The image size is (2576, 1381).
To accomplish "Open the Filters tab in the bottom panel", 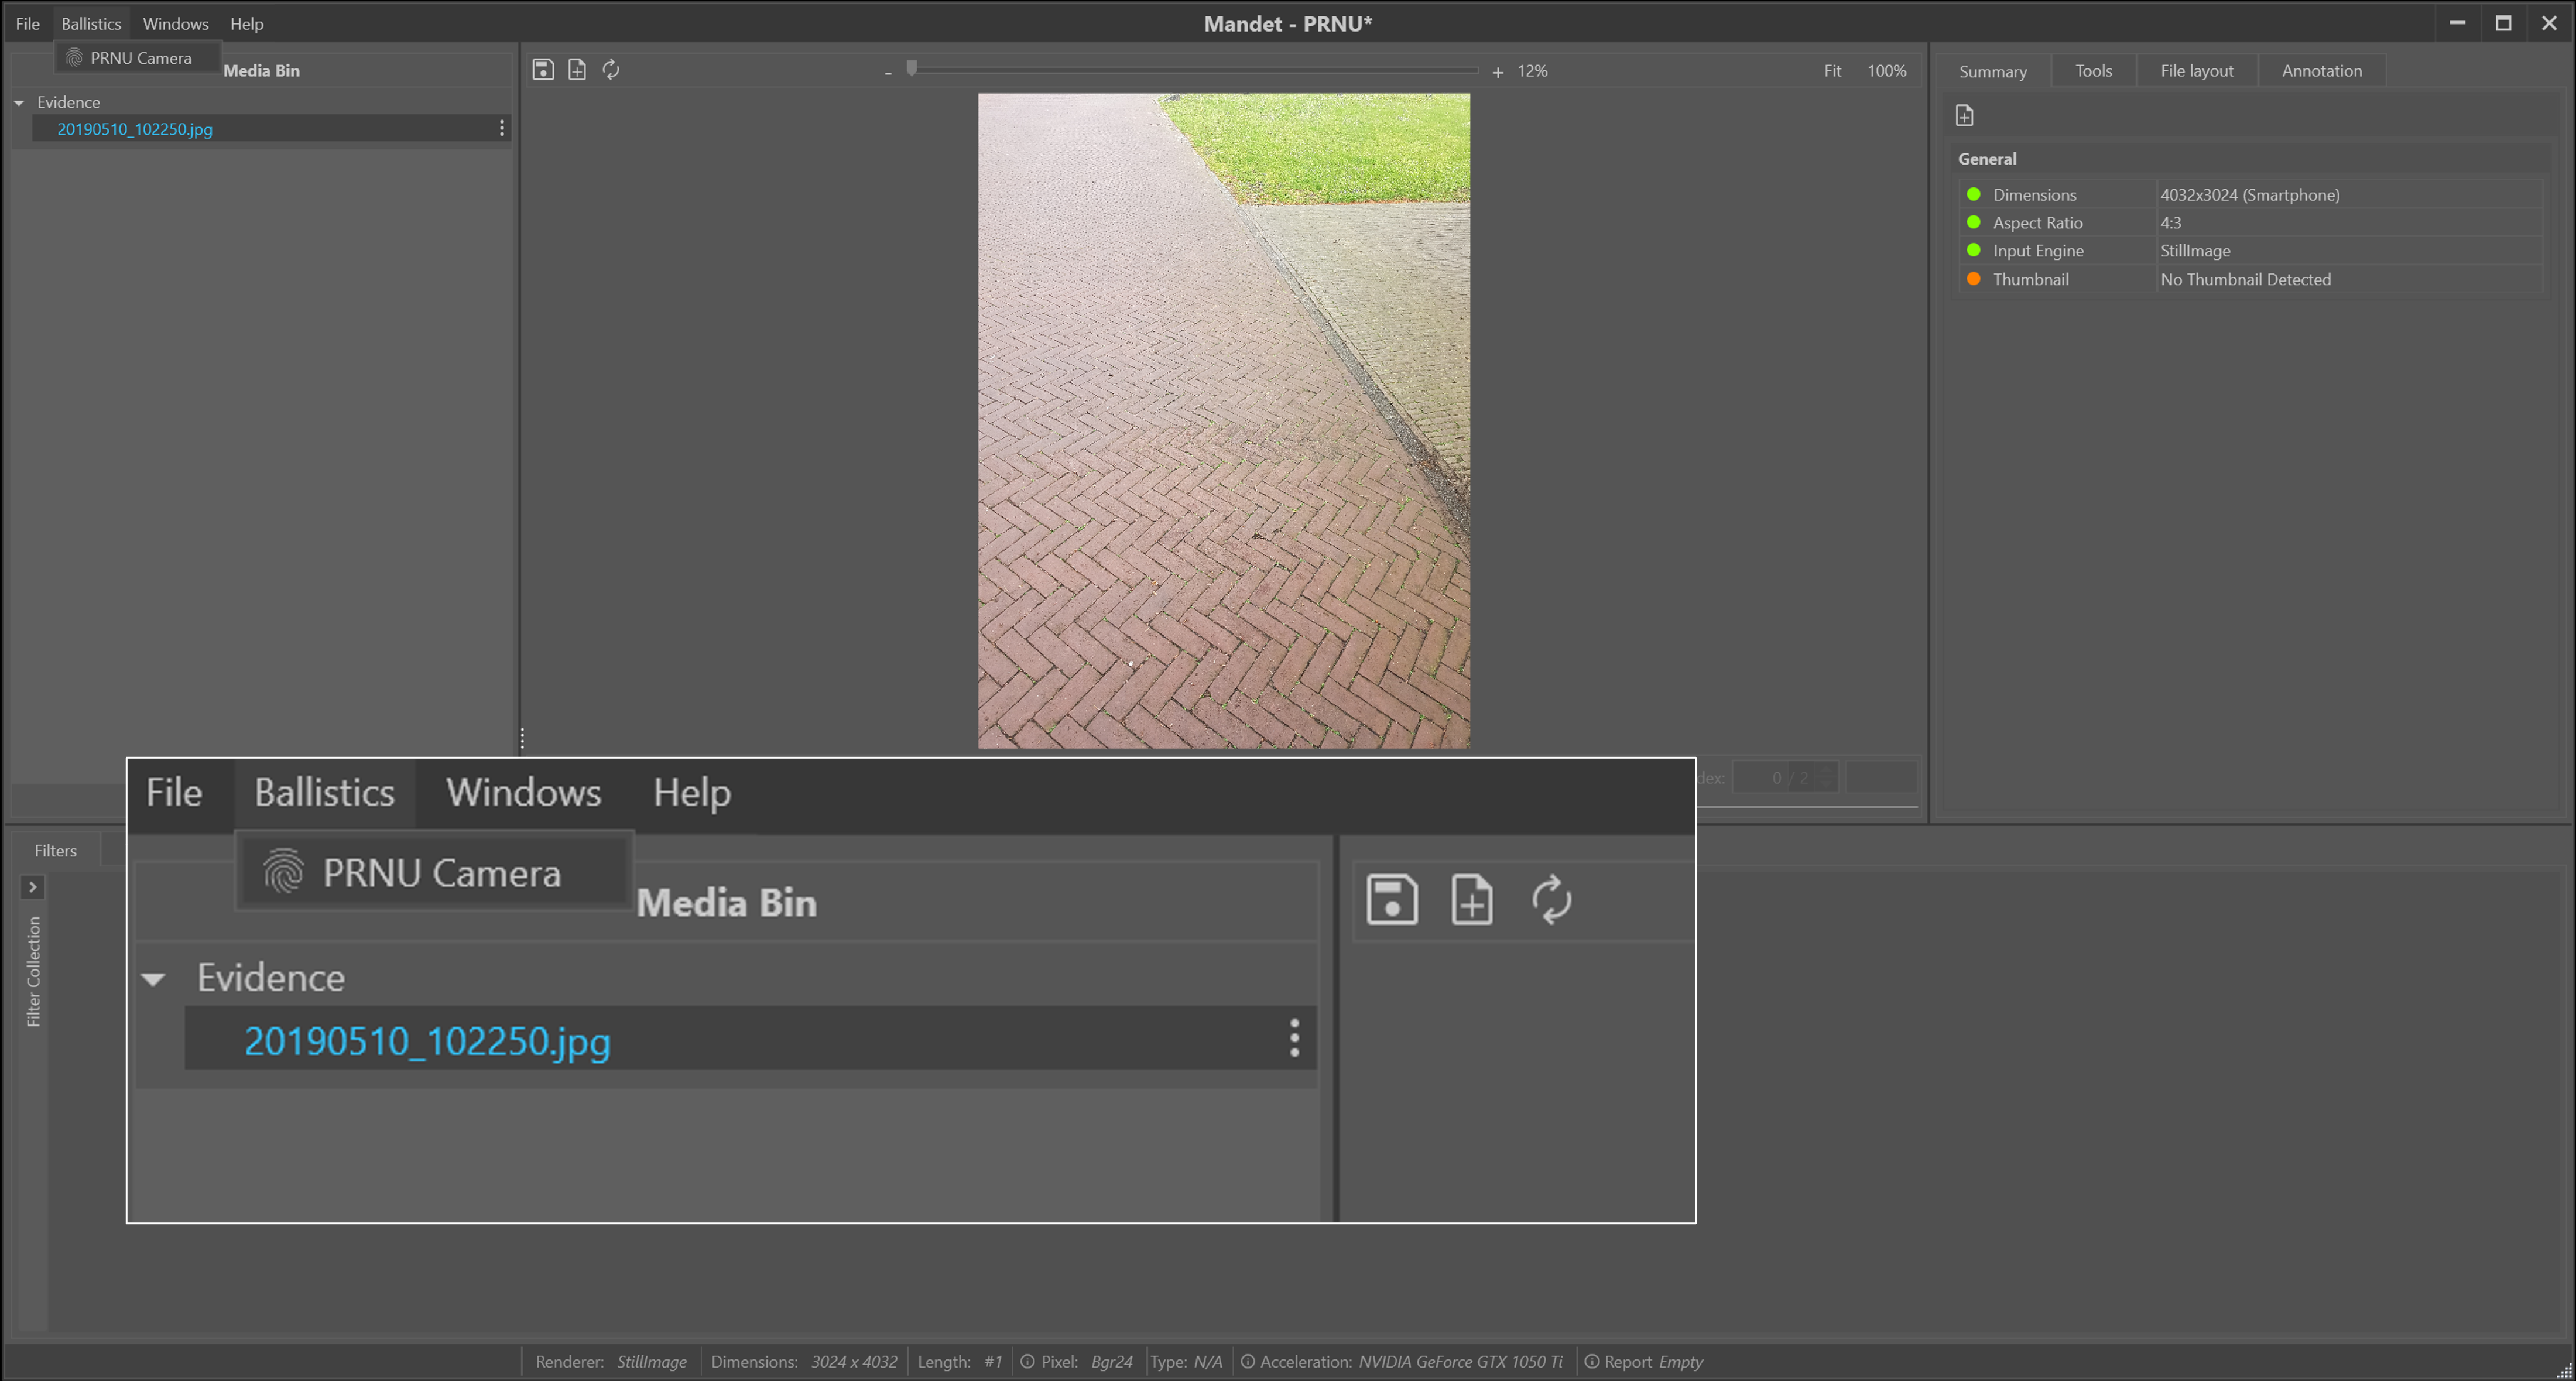I will (x=56, y=851).
